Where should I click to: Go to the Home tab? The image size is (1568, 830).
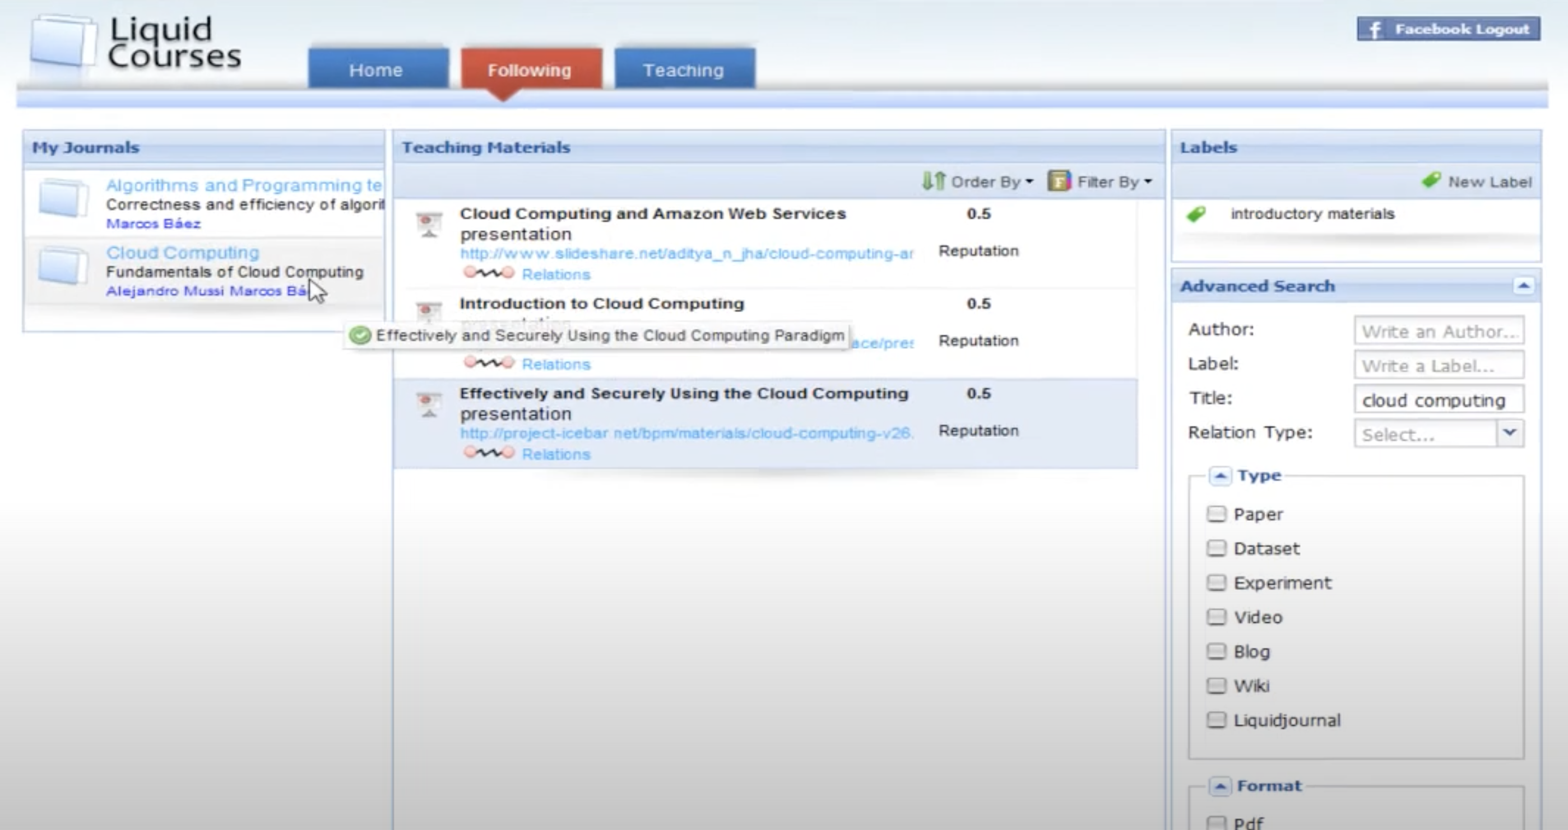tap(378, 68)
